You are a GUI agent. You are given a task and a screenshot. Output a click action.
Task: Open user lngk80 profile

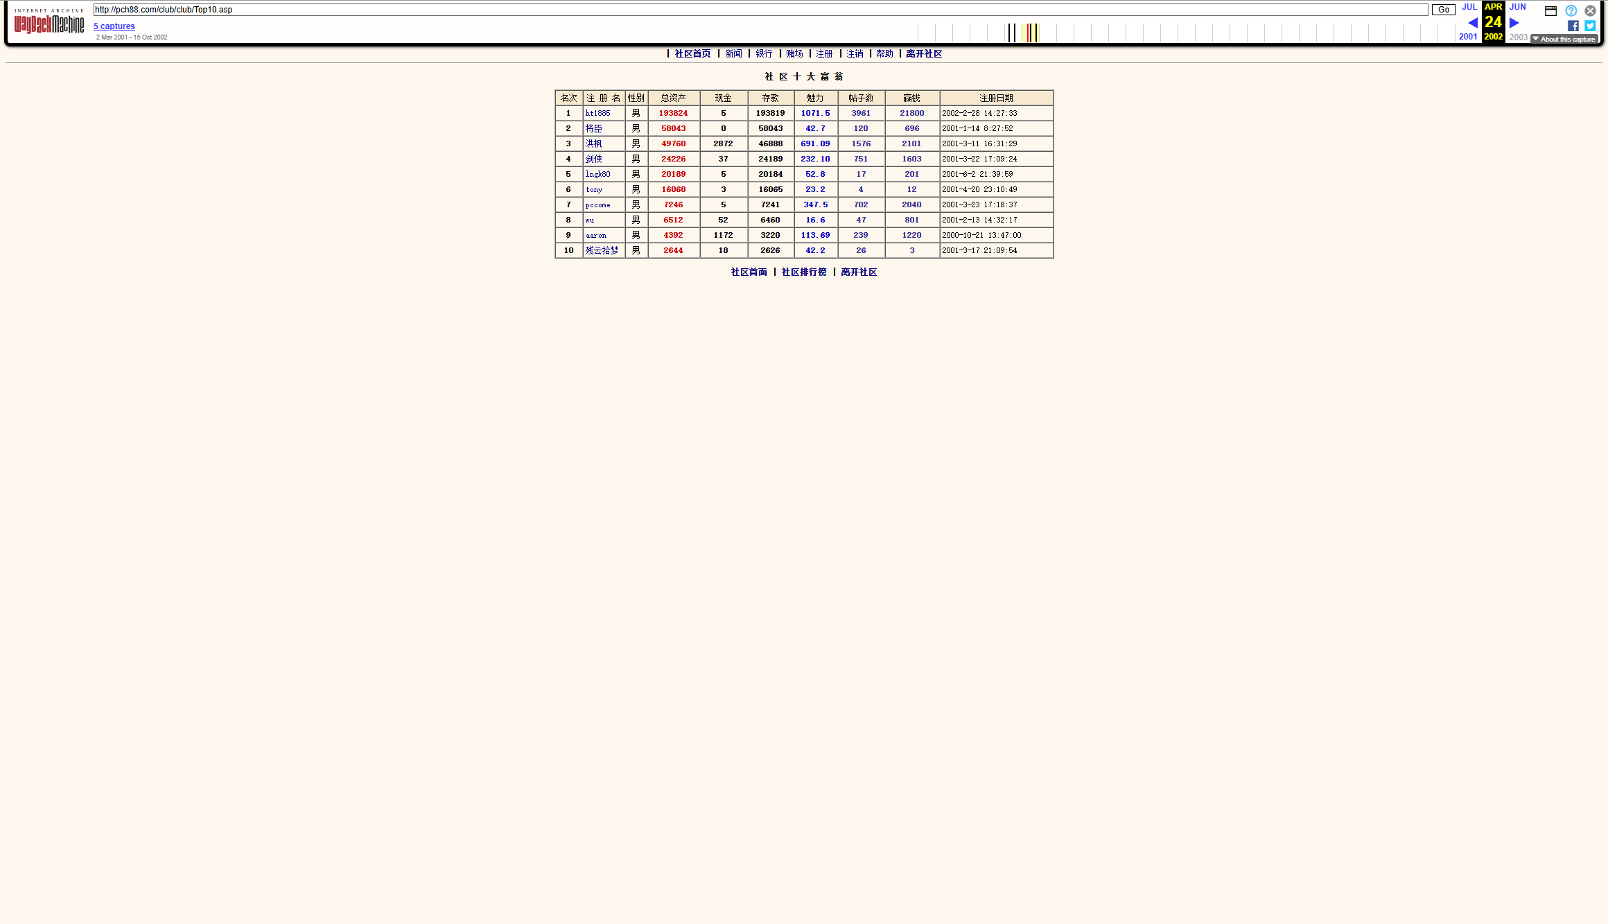[x=597, y=174]
